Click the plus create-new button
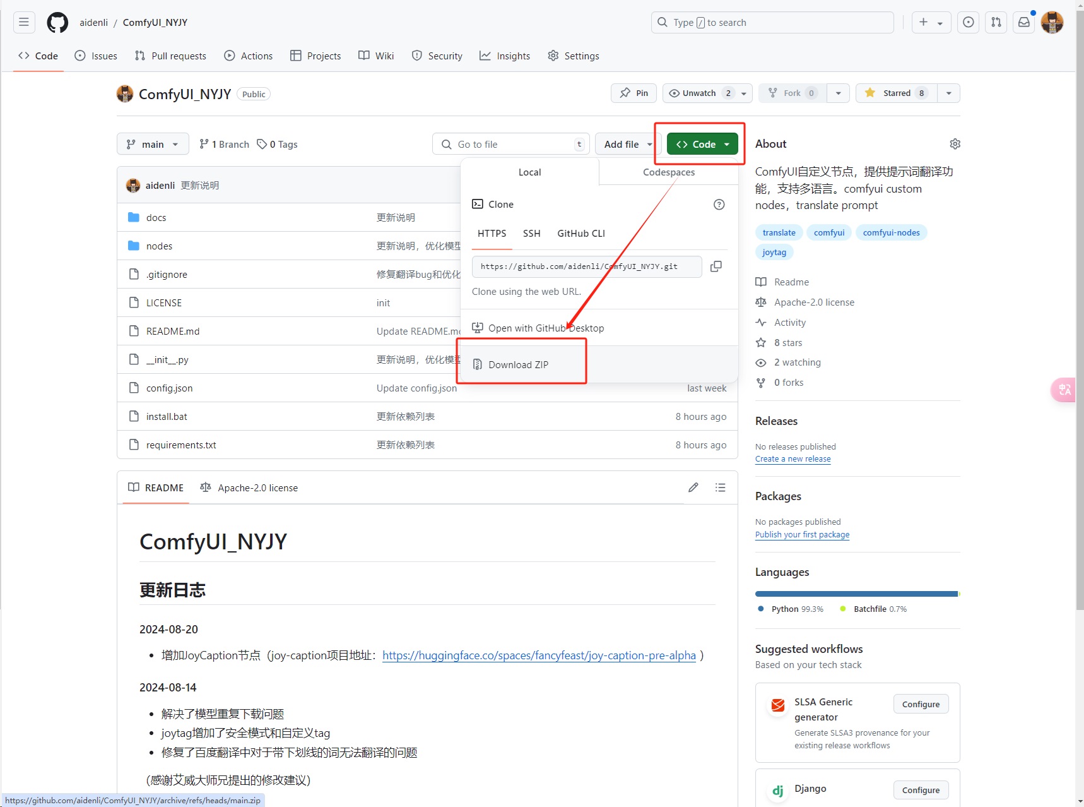 click(x=931, y=22)
